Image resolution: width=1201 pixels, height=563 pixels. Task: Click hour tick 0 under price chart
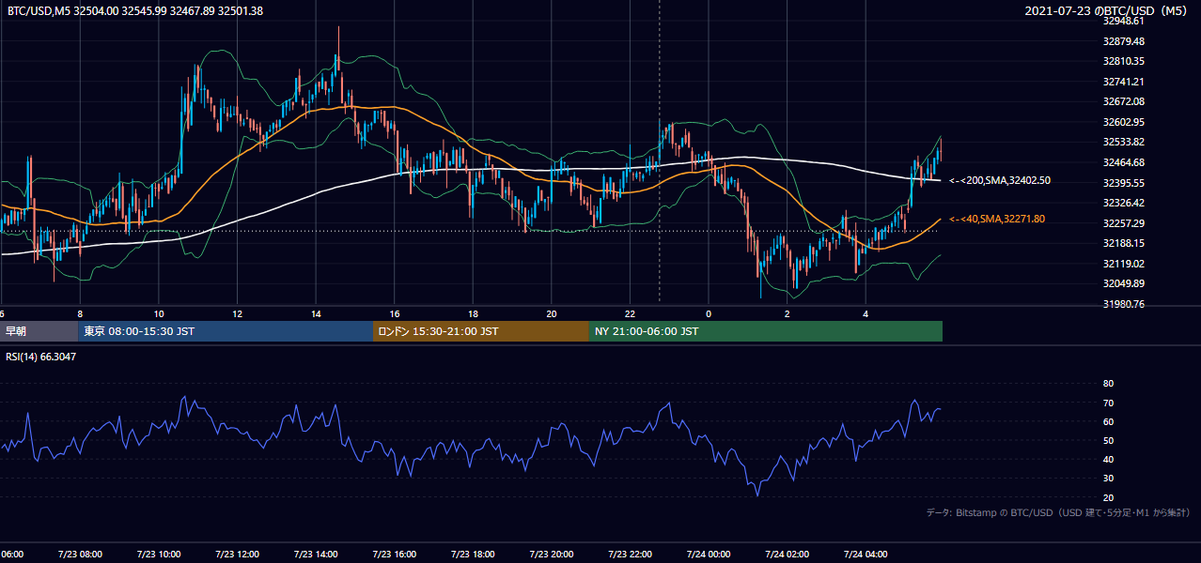[x=709, y=313]
